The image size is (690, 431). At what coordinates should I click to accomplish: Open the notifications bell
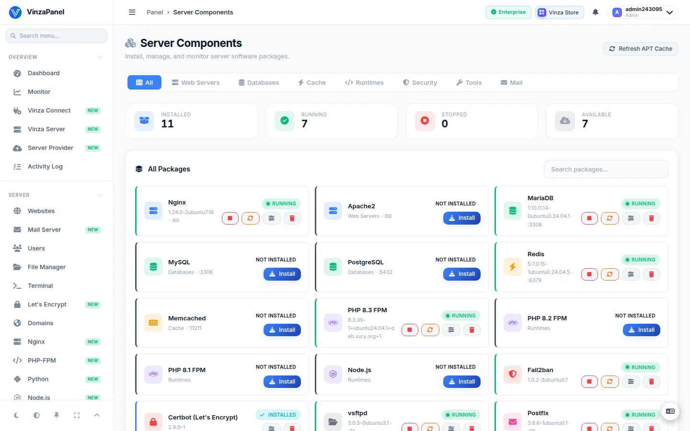click(x=596, y=12)
